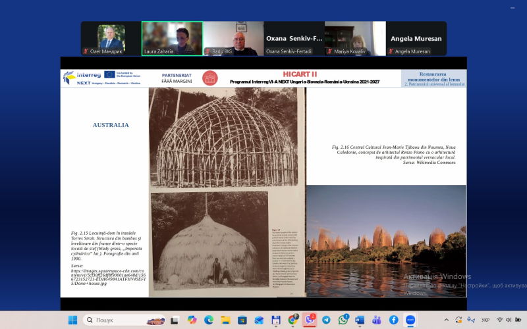Viewport: 527px width, 329px height.
Task: Open Facebook from the taskbar
Action: (x=393, y=320)
